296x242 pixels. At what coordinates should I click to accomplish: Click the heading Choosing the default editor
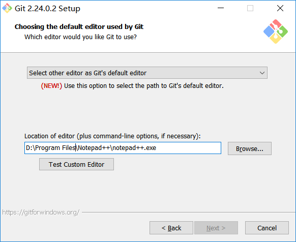click(79, 27)
